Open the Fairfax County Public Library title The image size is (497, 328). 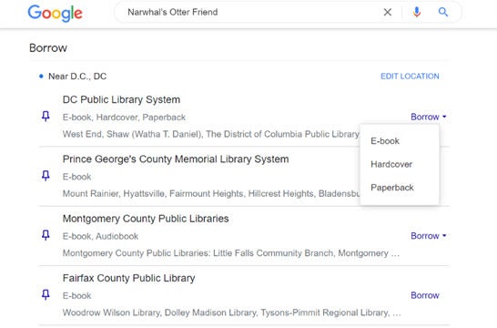click(x=128, y=278)
